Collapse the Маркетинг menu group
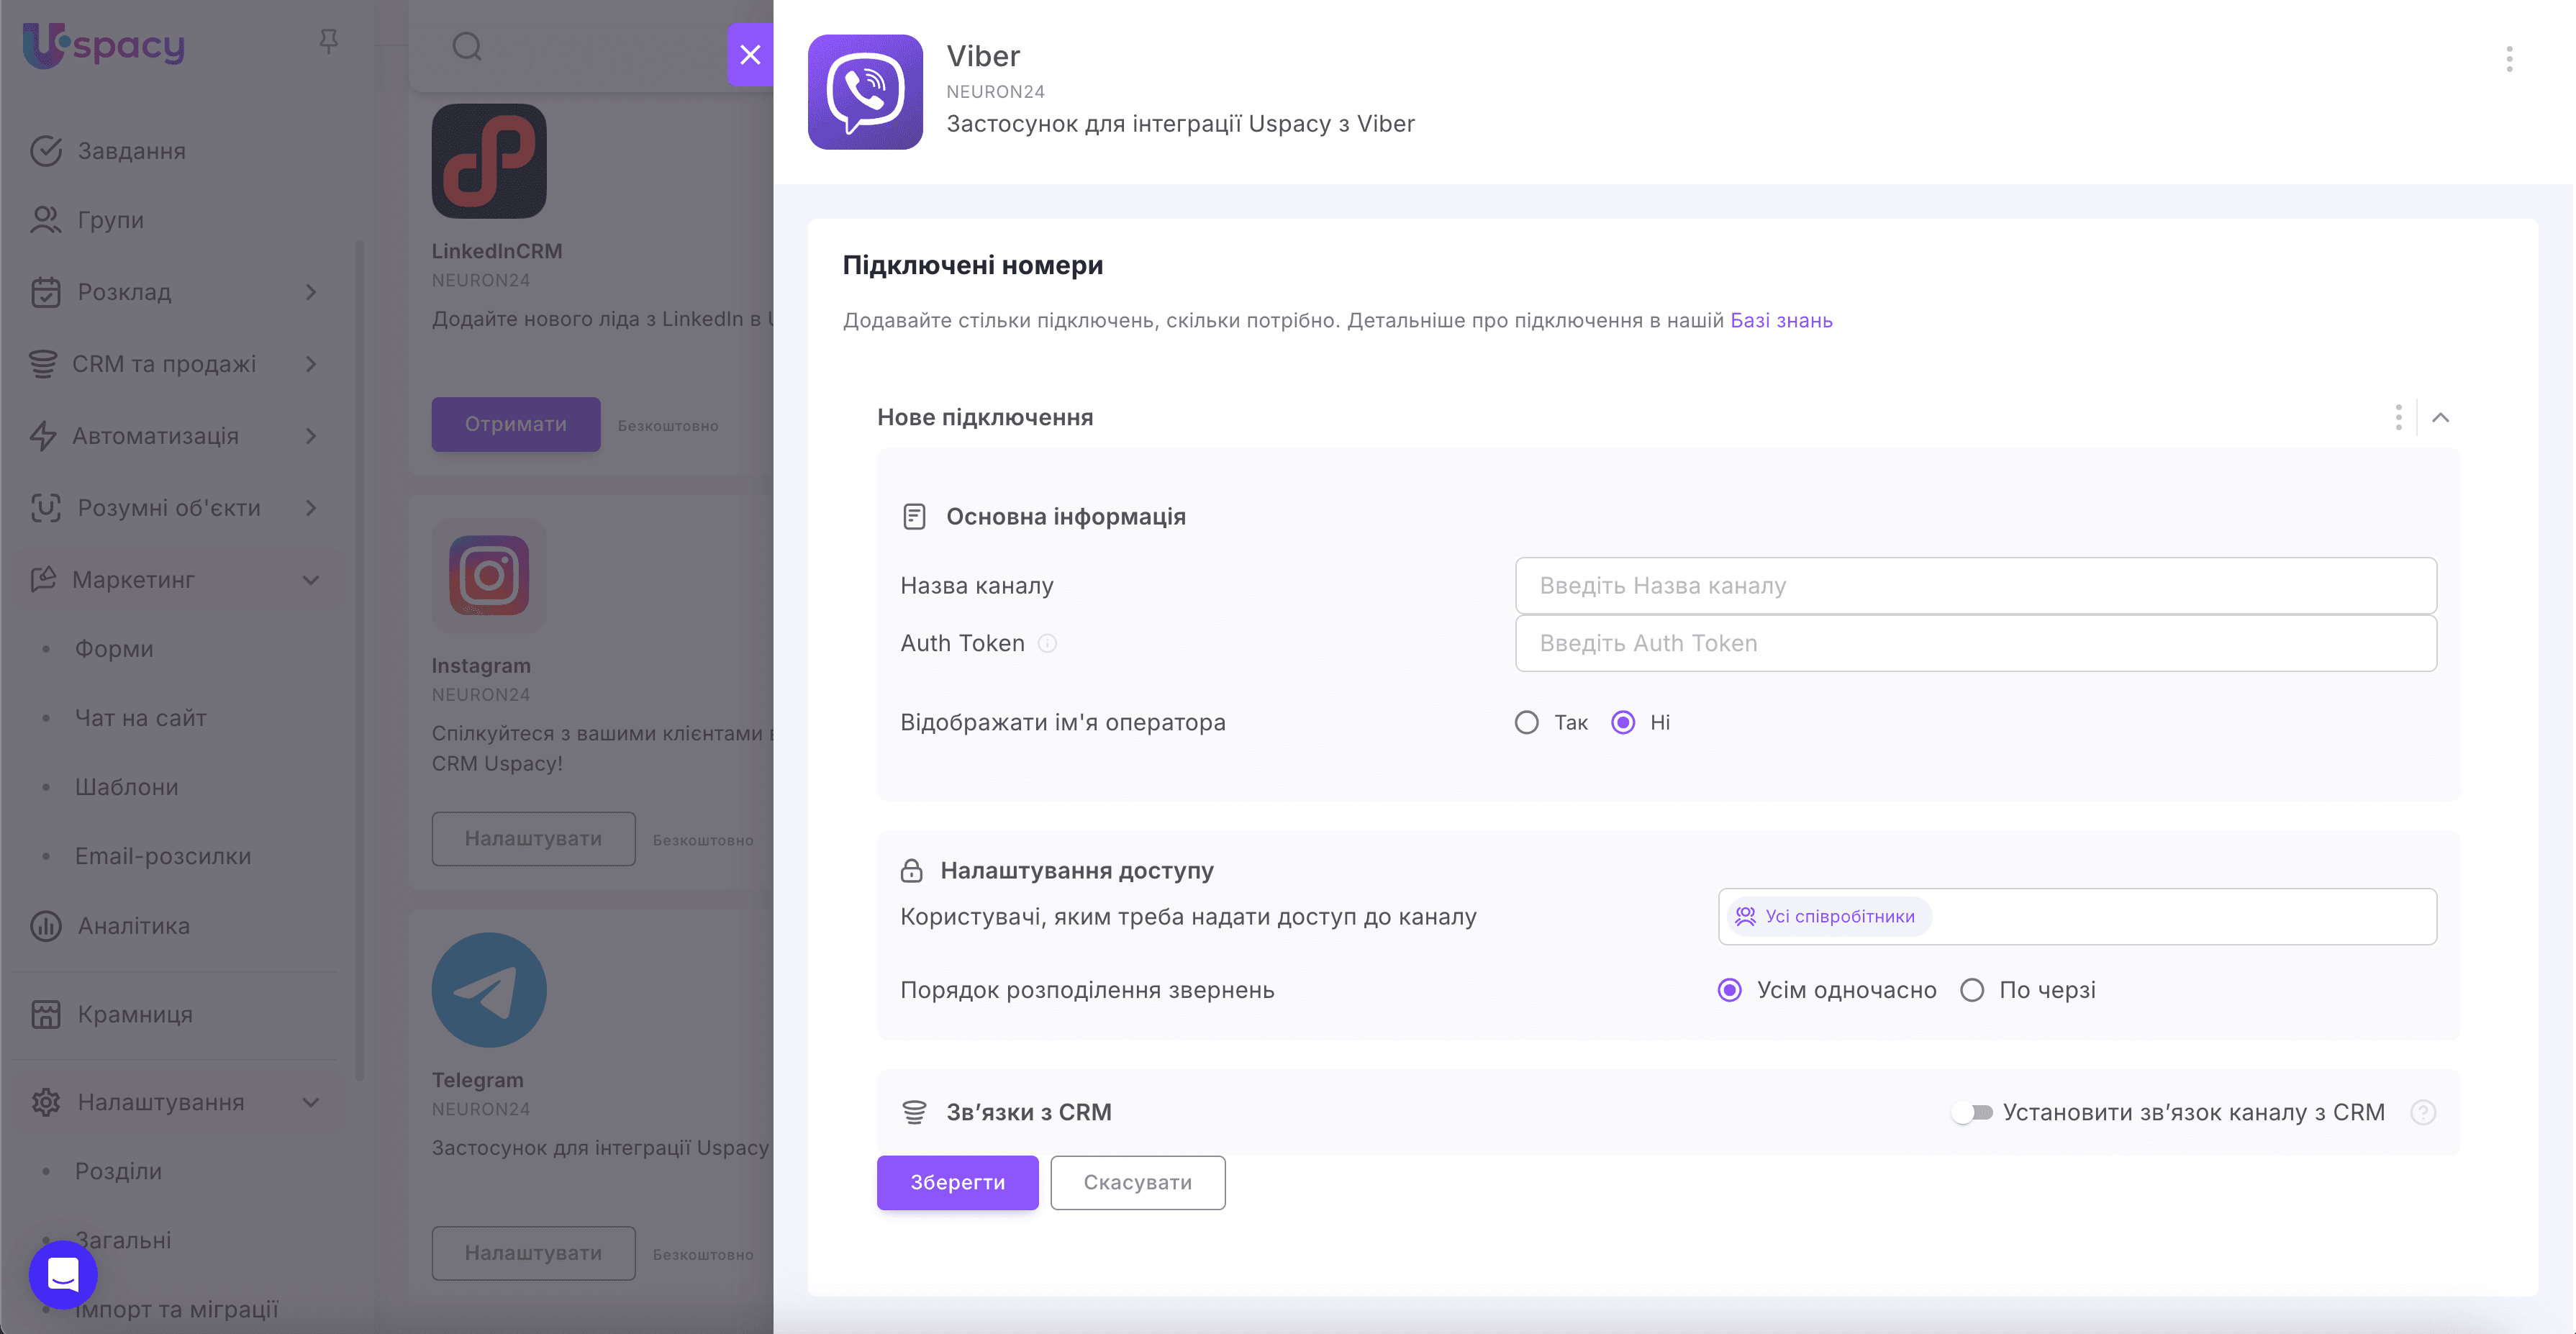Screen dimensions: 2576x1334 point(310,579)
